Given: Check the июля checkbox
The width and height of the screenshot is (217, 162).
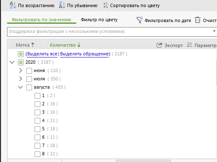Looking at the screenshot, I should [x=29, y=79].
